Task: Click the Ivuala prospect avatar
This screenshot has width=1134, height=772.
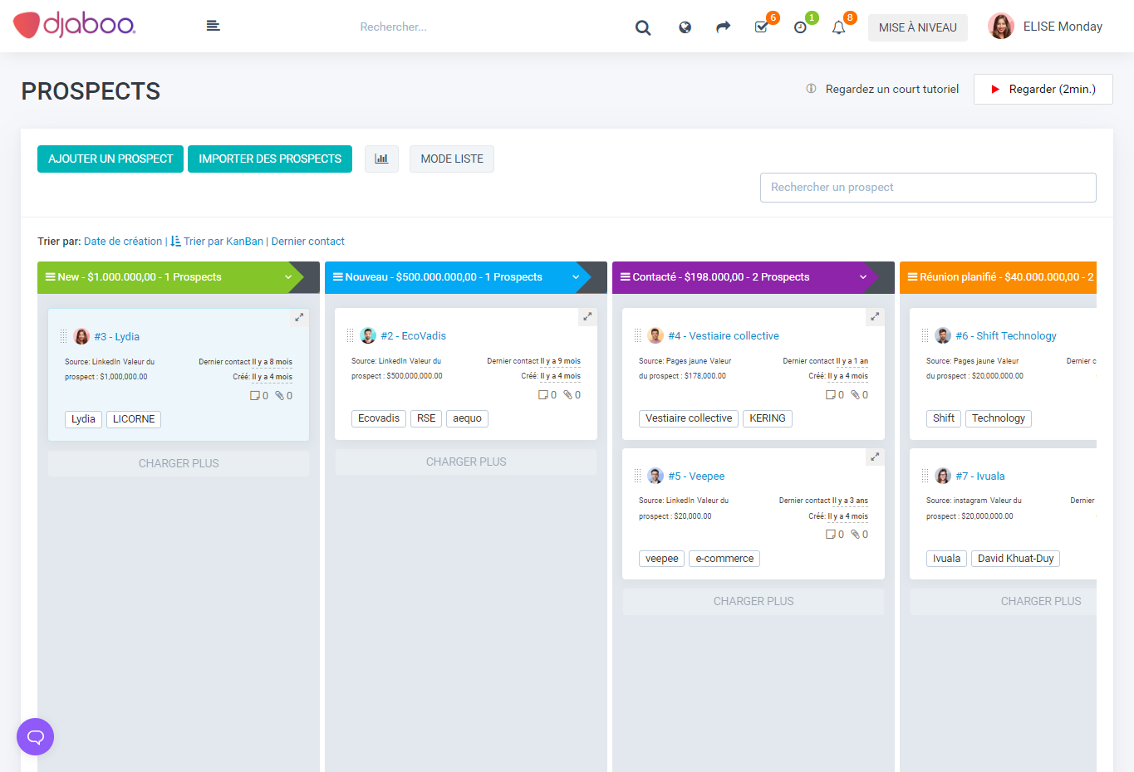Action: (x=943, y=476)
